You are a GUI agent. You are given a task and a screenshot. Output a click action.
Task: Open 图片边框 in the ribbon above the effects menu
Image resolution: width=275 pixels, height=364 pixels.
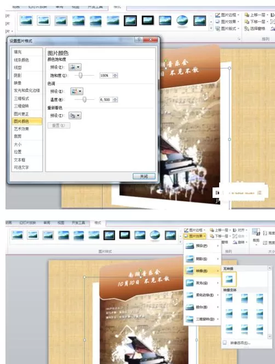click(194, 230)
